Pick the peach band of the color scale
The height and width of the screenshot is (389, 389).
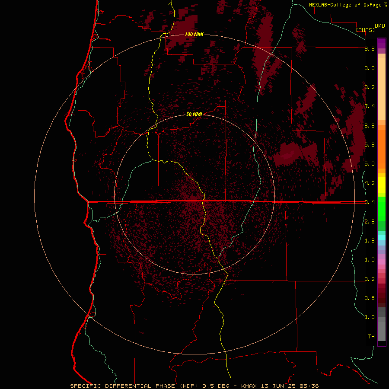coord(382,87)
